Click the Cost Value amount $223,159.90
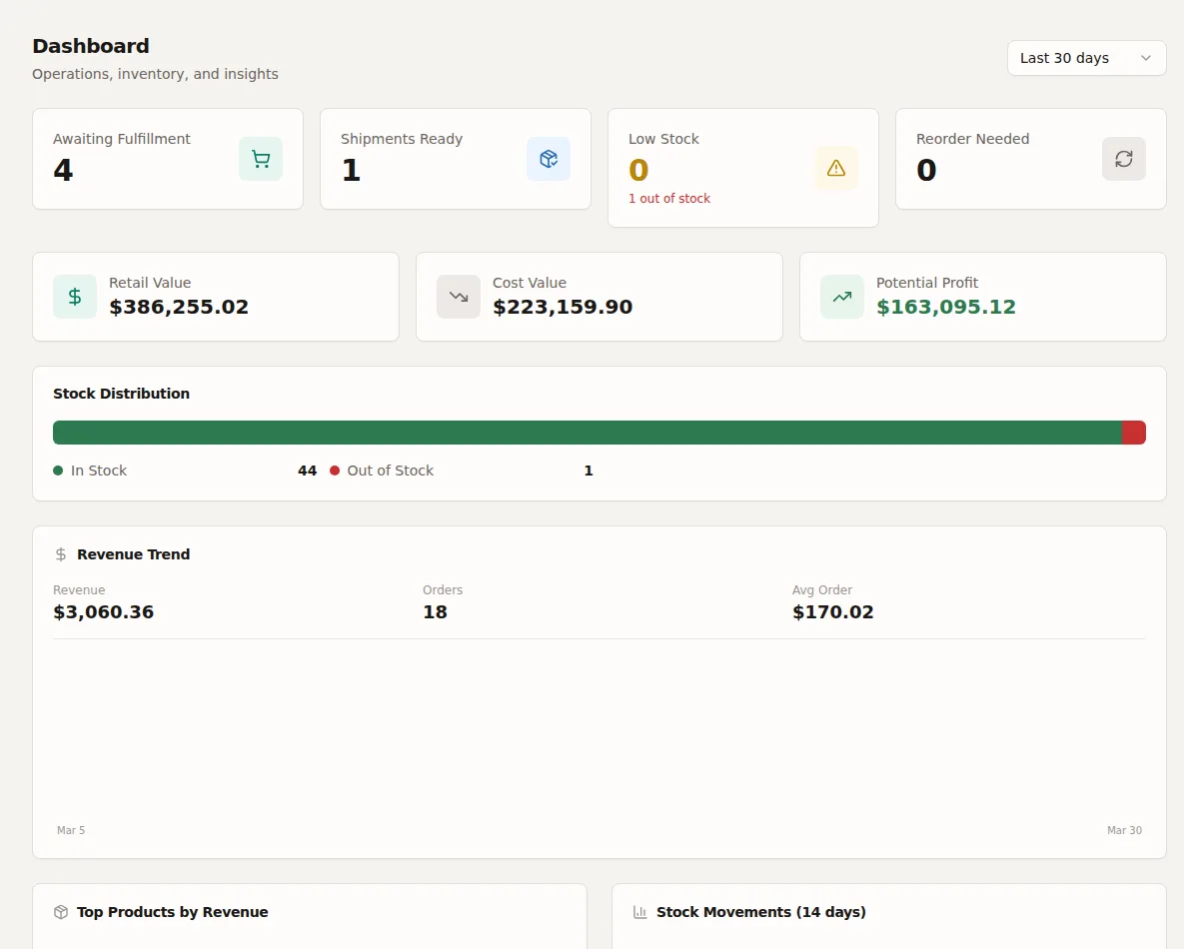 [x=563, y=307]
